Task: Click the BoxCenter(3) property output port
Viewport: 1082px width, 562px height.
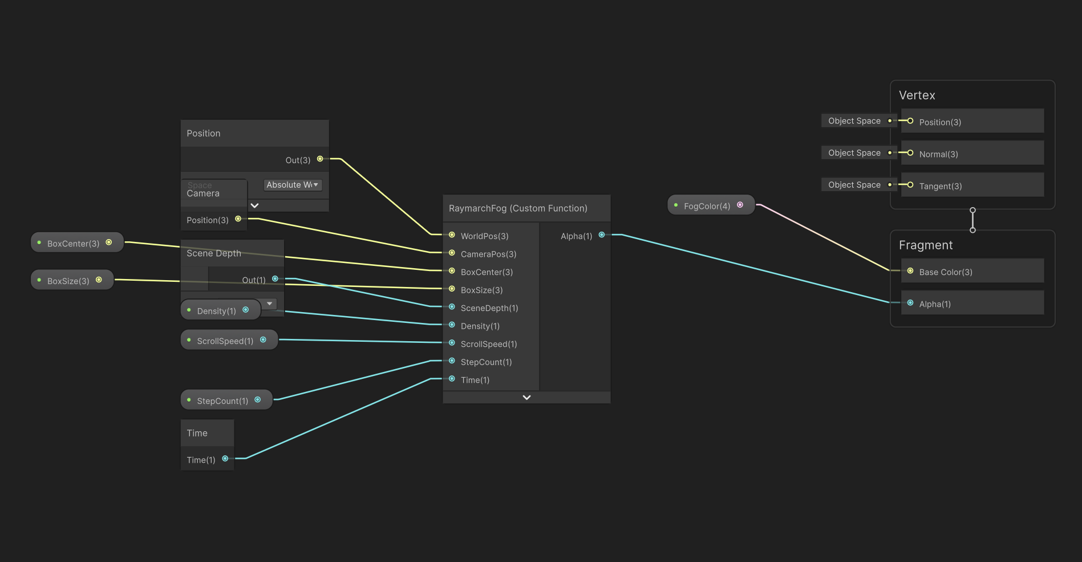Action: (x=109, y=242)
